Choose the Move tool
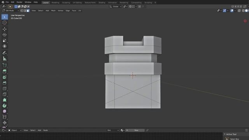The width and height of the screenshot is (249, 140). [x=5, y=29]
